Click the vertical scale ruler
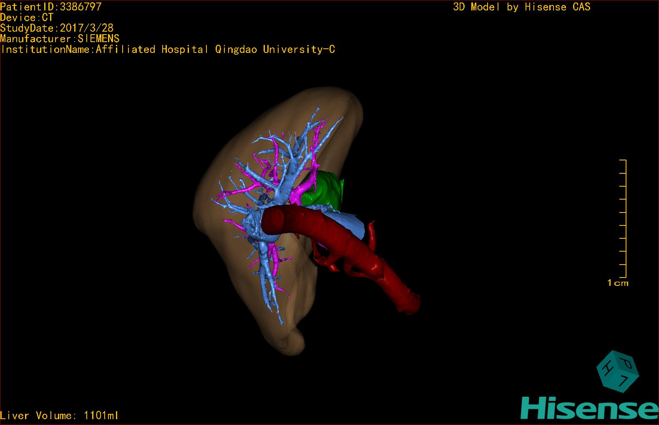 [623, 218]
